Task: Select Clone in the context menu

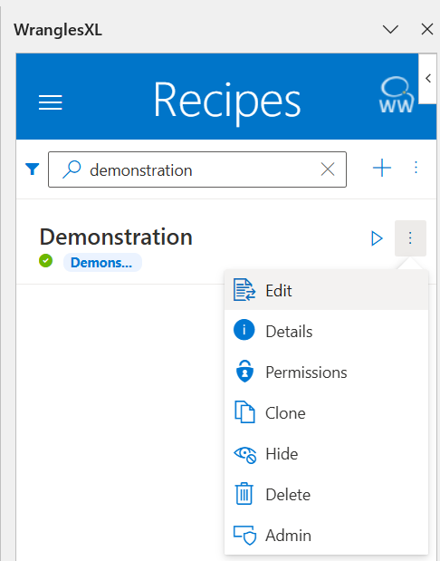Action: (x=326, y=412)
